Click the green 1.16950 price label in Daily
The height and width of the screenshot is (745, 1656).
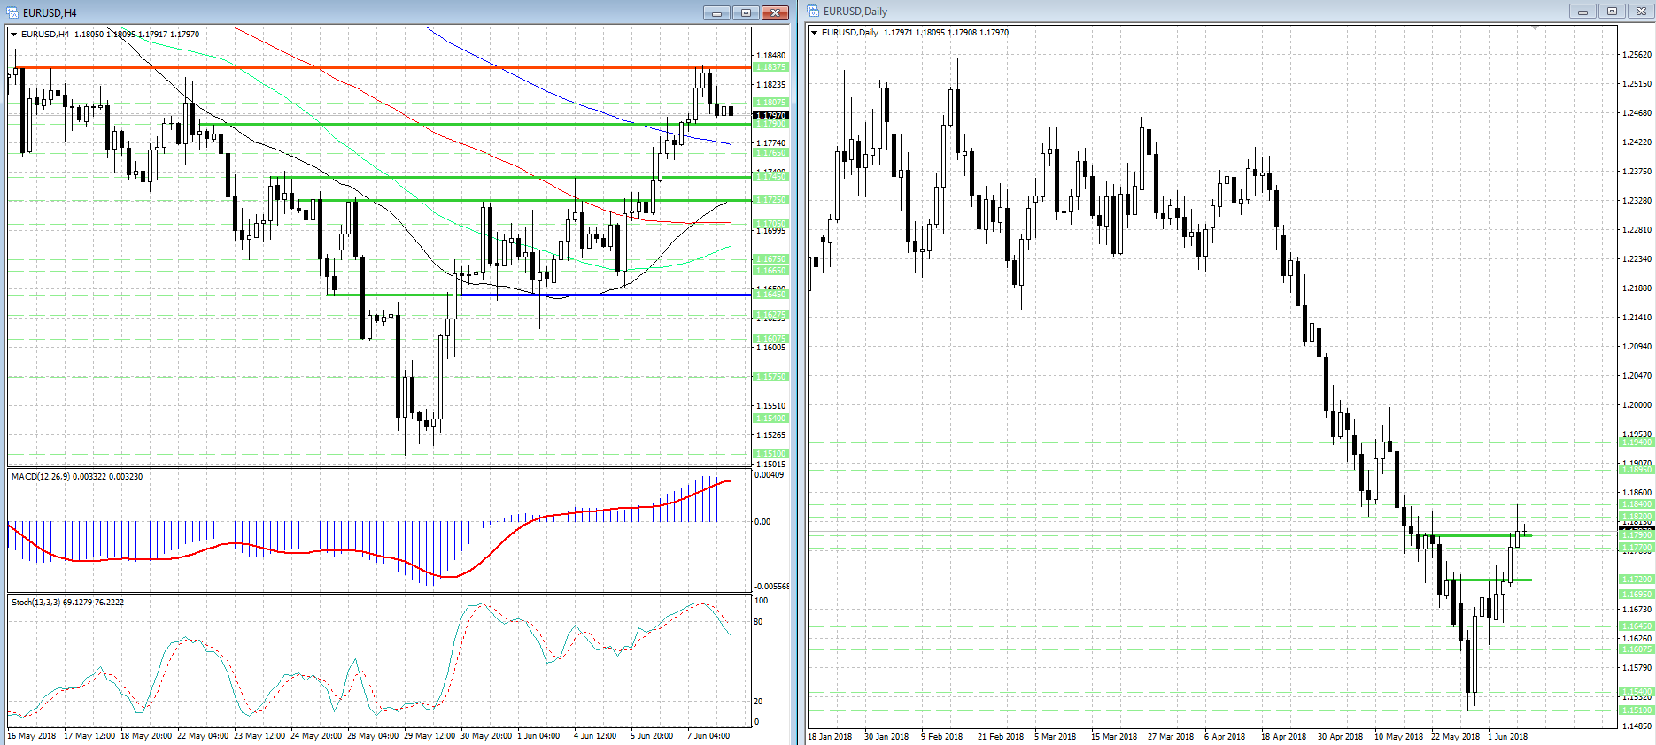coord(1637,595)
